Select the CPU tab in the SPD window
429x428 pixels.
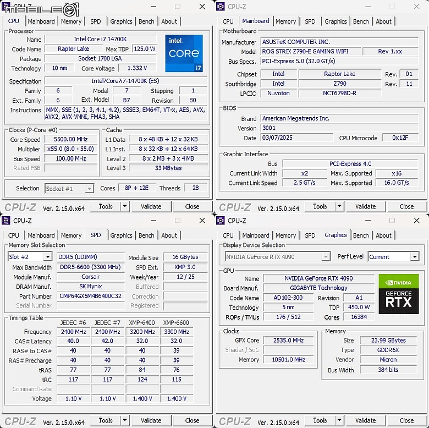(x=13, y=235)
